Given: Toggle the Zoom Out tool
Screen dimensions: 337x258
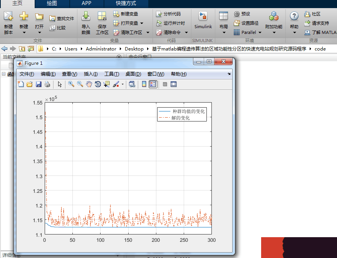Looking at the screenshot, I should 80,84.
